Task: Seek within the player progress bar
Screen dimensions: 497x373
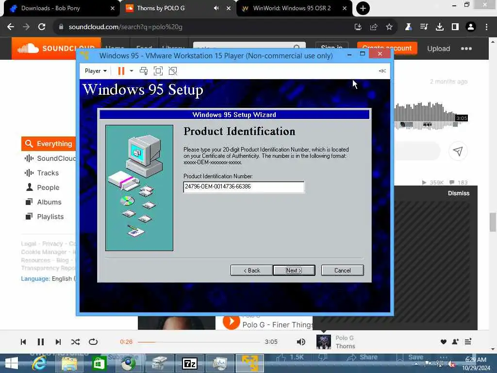Action: pos(199,342)
